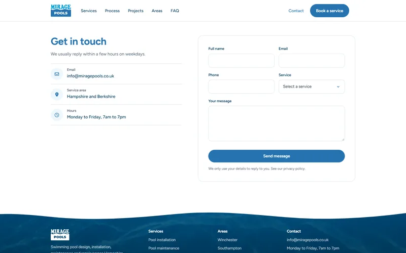This screenshot has height=253, width=406.
Task: Click the Mirage Pools footer logo
Action: (x=60, y=234)
